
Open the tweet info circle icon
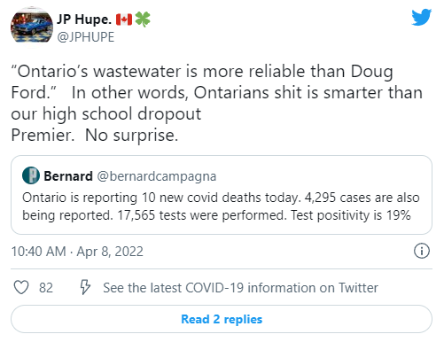click(422, 251)
